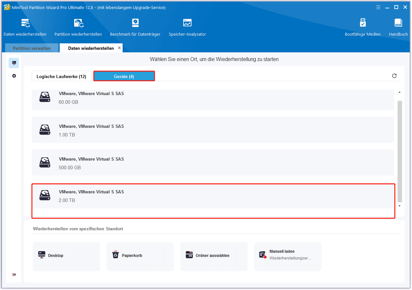
Task: Select the 2.00 TB VMware drive
Action: pyautogui.click(x=213, y=195)
